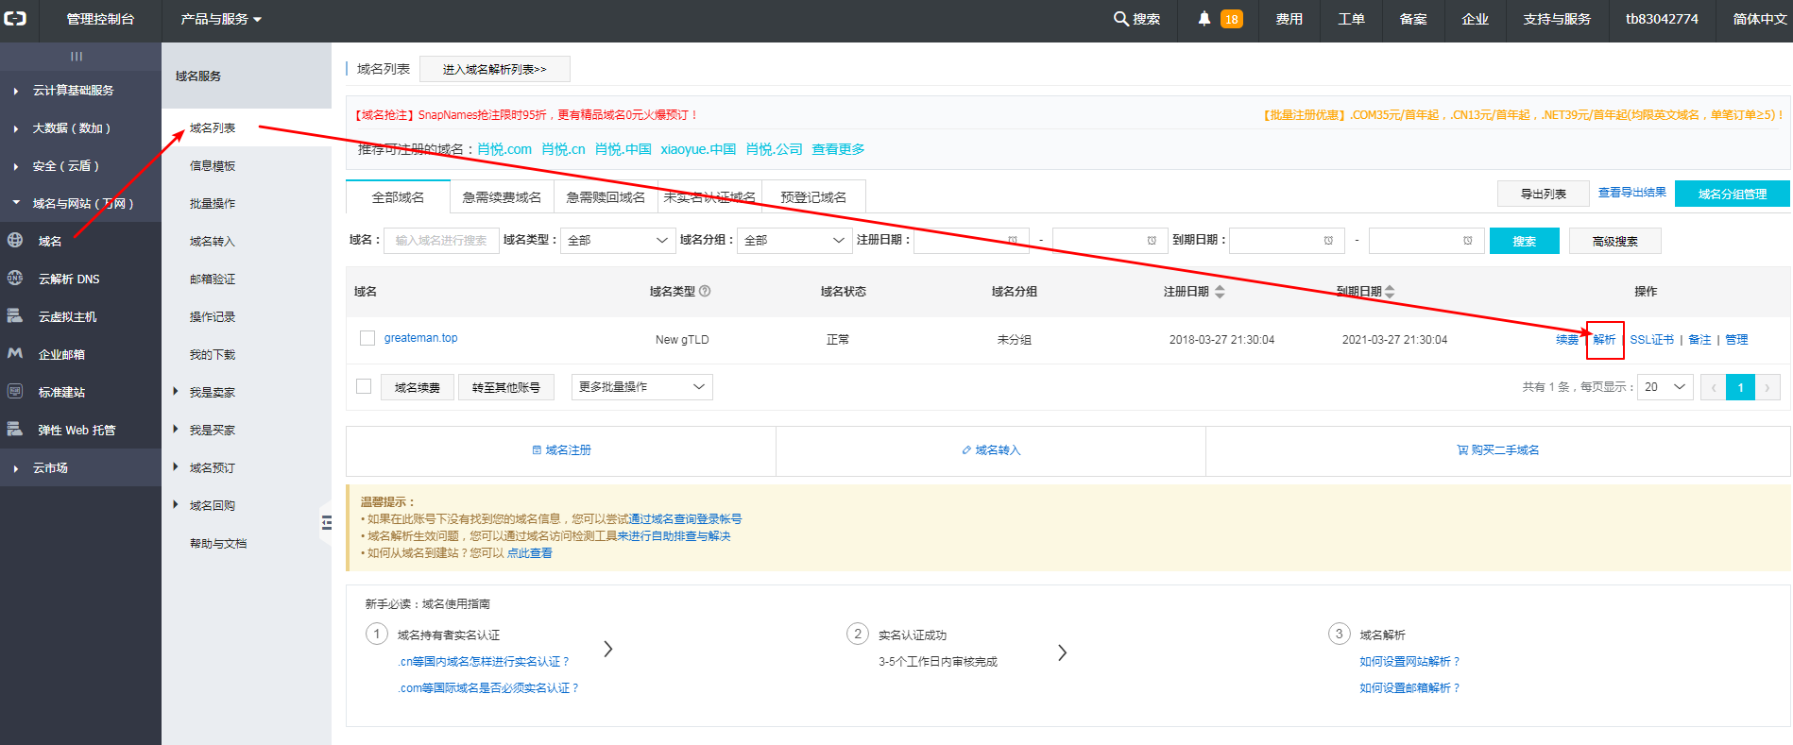Open 域名列表 in side menu
Image resolution: width=1793 pixels, height=745 pixels.
(213, 128)
